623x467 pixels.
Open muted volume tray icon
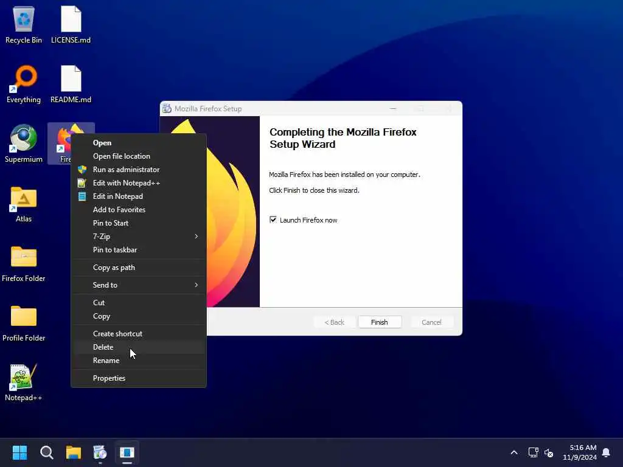[549, 452]
